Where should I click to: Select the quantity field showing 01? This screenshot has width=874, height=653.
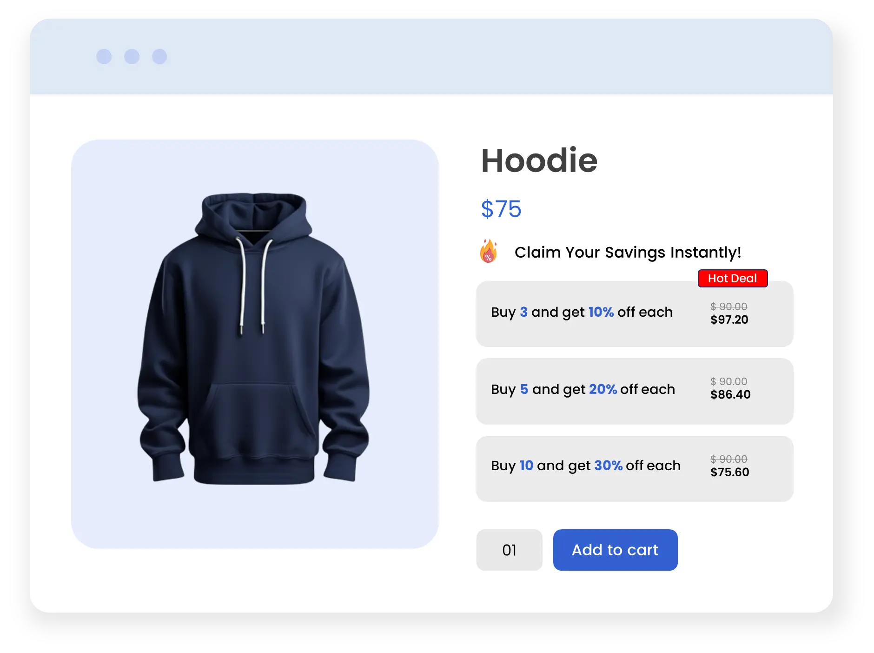point(509,550)
